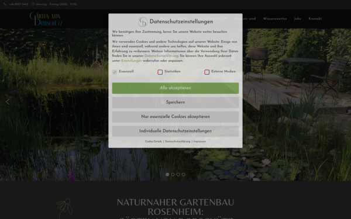
Task: Go to previous slide with left arrow
Action: click(8, 102)
